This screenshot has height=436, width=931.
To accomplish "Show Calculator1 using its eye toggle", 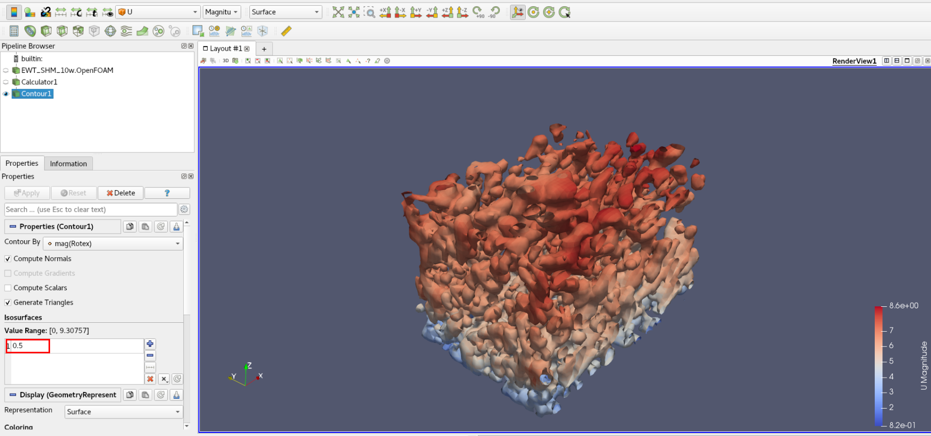I will (x=6, y=82).
